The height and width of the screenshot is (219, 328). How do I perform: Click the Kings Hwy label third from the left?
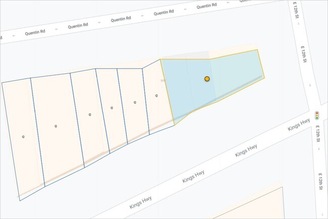click(246, 151)
